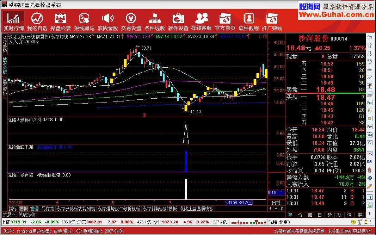Click the line chart icon in right toolbar
Image resolution: width=376 pixels, height=235 pixels.
tap(369, 78)
